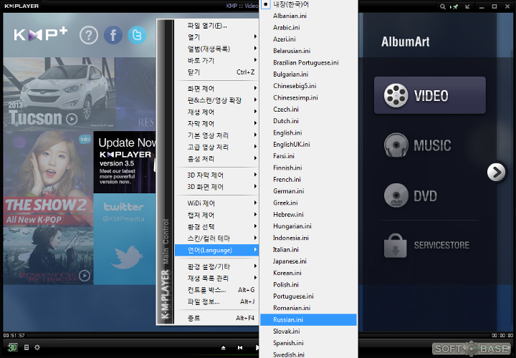
Task: Click the search magnifier in title bar
Action: (443, 6)
